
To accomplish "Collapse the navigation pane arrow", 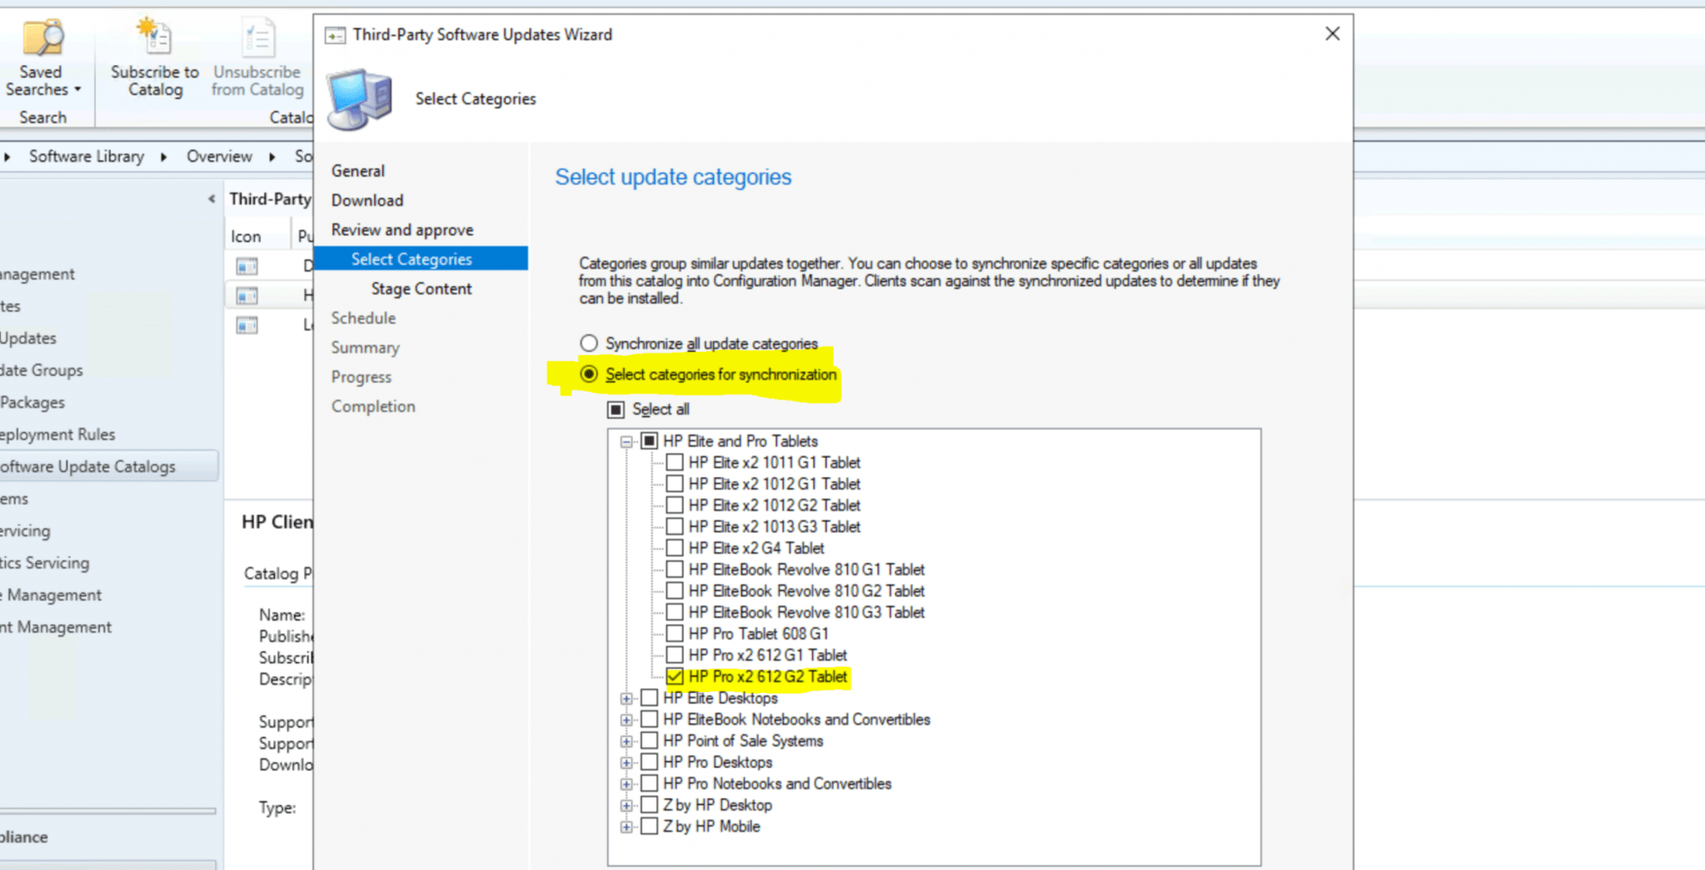I will click(x=211, y=199).
